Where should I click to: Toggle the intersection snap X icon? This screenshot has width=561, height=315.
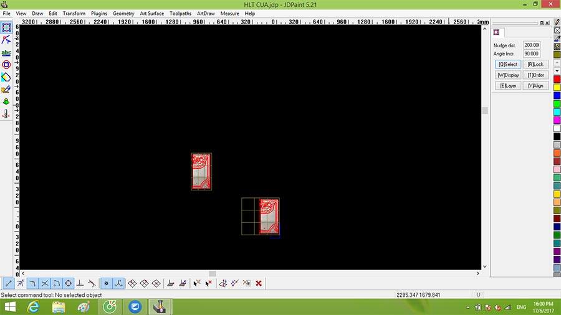point(44,284)
